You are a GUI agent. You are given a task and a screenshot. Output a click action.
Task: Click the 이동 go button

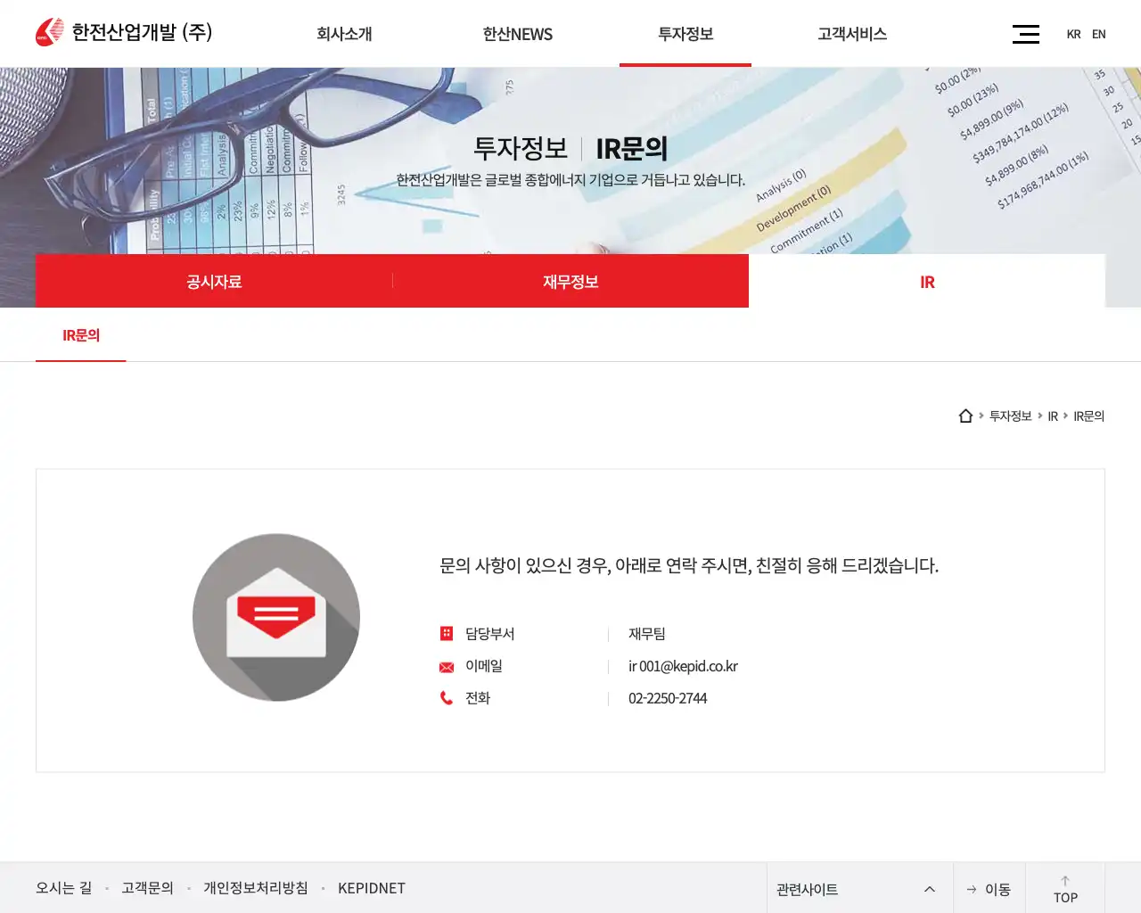pyautogui.click(x=989, y=889)
